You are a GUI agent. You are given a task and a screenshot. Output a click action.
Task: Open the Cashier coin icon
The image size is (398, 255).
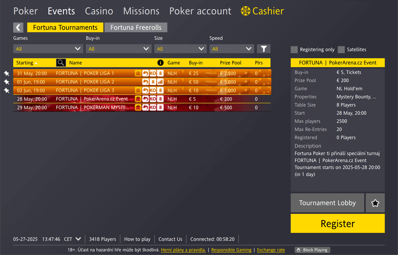(x=245, y=11)
